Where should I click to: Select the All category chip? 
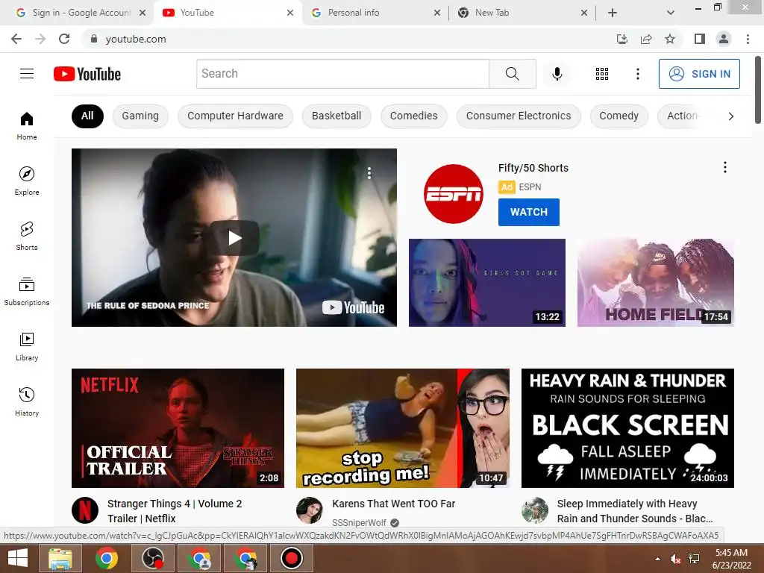(x=87, y=116)
